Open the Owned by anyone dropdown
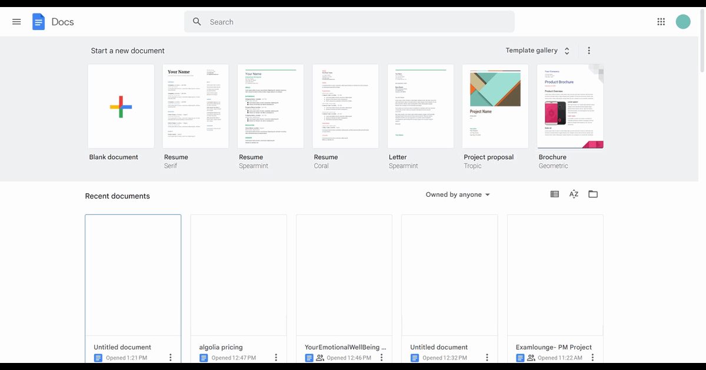 458,194
